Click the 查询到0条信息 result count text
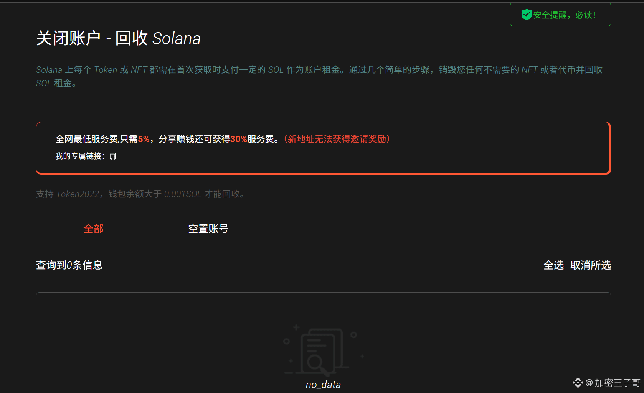 [x=69, y=265]
